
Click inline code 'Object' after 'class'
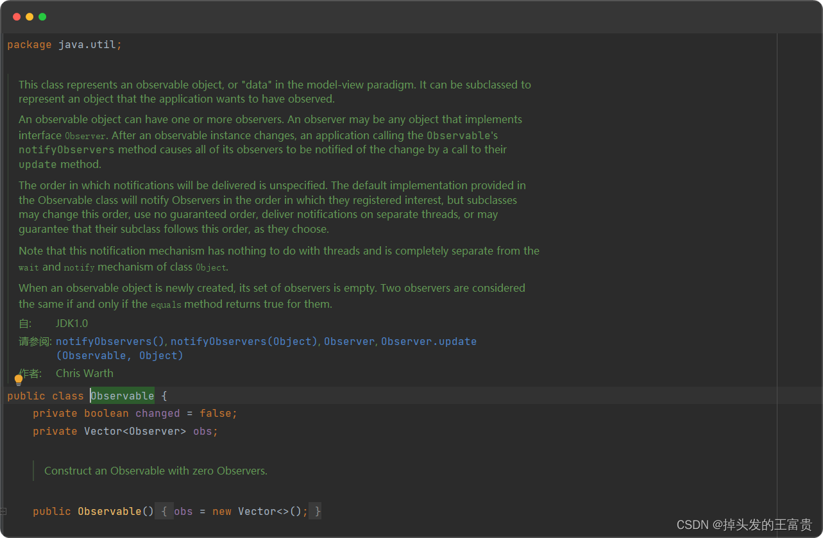[211, 267]
